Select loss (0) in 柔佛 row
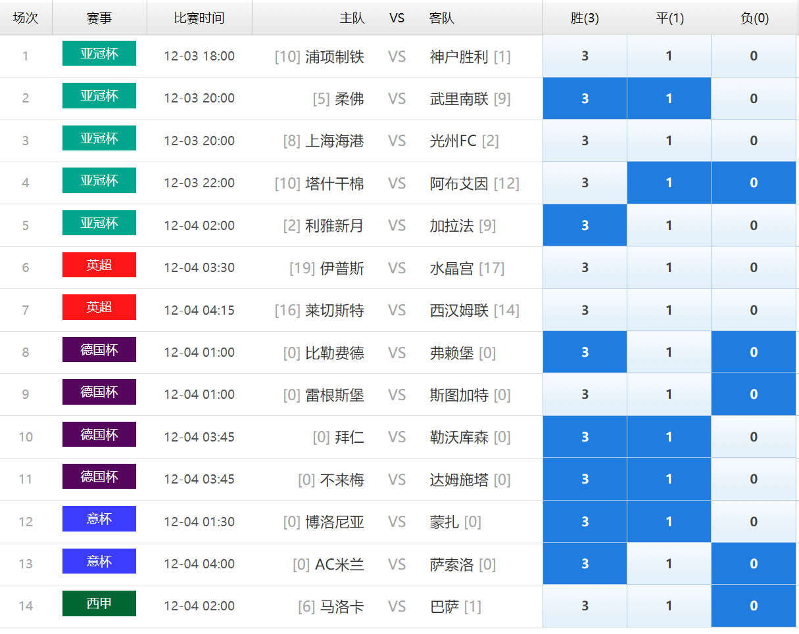The image size is (799, 634). [754, 99]
